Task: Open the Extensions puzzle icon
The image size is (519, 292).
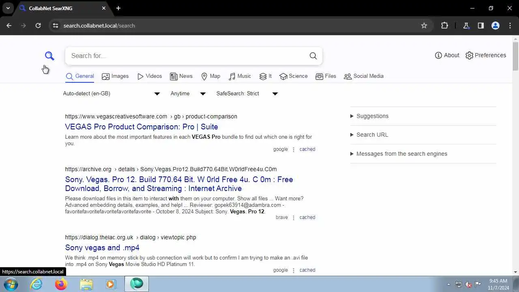Action: tap(444, 26)
